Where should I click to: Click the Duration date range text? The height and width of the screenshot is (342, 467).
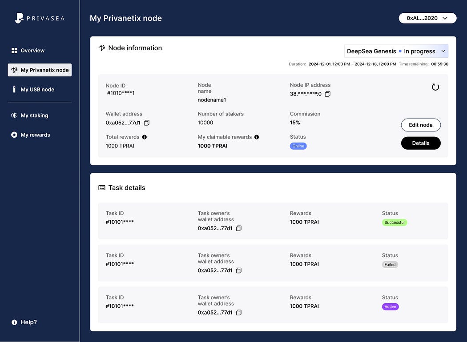pyautogui.click(x=352, y=64)
